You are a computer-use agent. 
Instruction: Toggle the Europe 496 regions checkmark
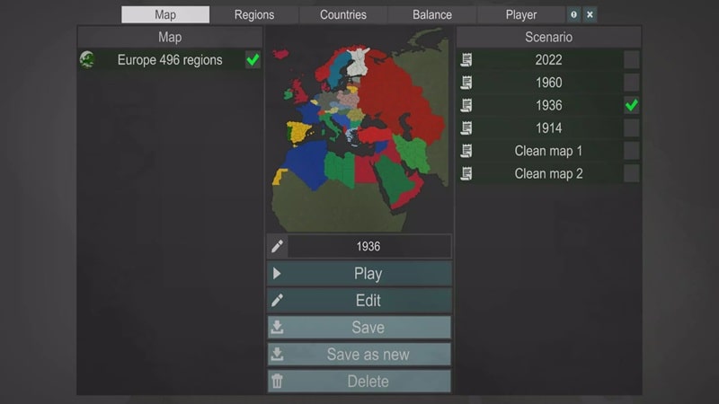(253, 60)
